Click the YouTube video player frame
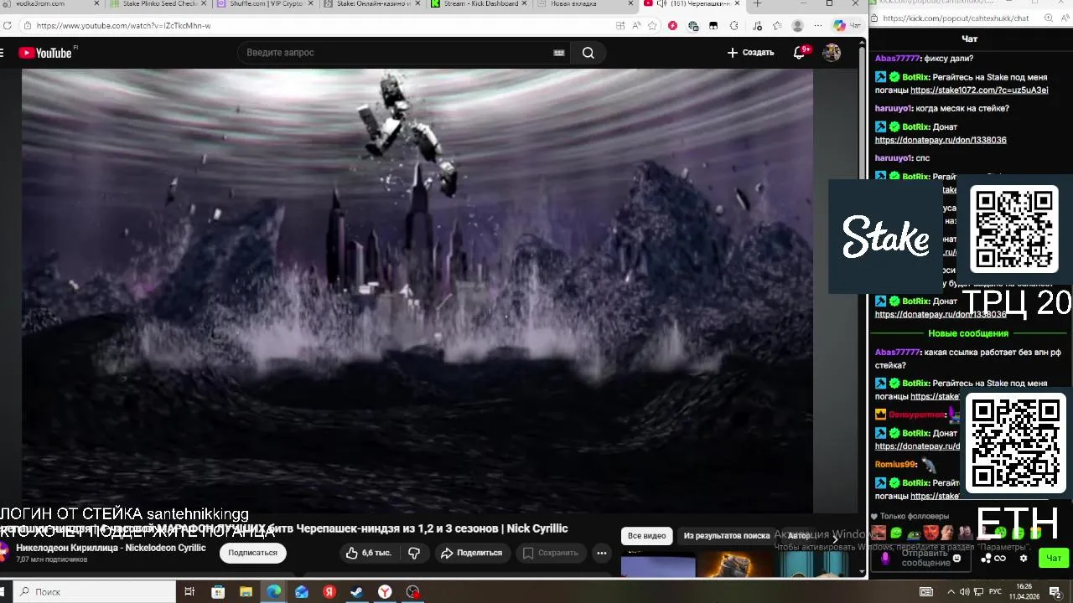This screenshot has height=603, width=1073. (417, 291)
